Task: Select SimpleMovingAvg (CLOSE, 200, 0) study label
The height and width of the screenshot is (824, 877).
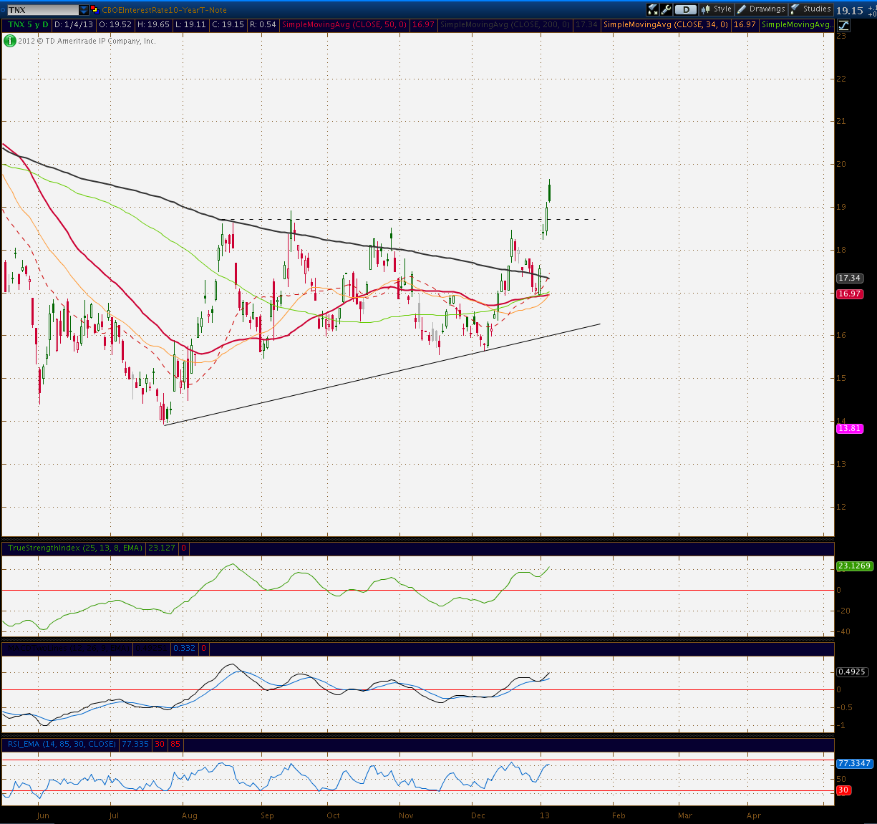Action: [505, 24]
